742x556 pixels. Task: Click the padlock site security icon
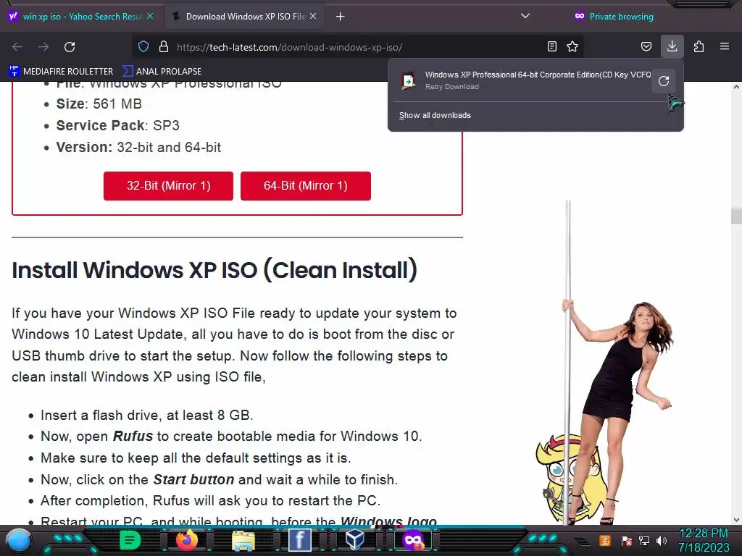pyautogui.click(x=164, y=47)
